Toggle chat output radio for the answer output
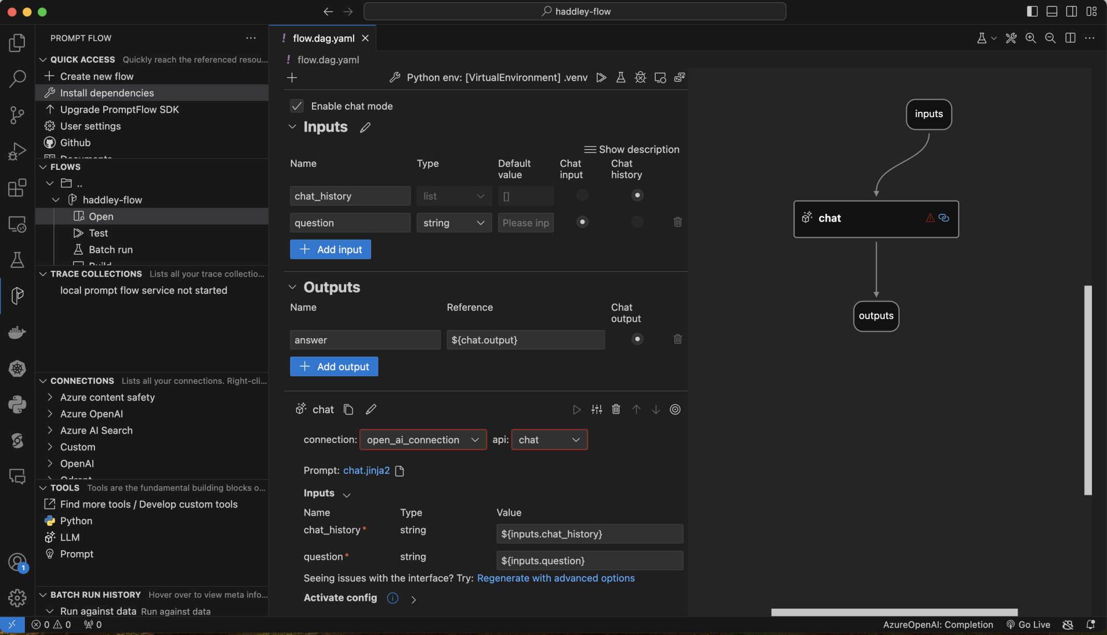Screen dimensions: 1107x635 pos(637,339)
